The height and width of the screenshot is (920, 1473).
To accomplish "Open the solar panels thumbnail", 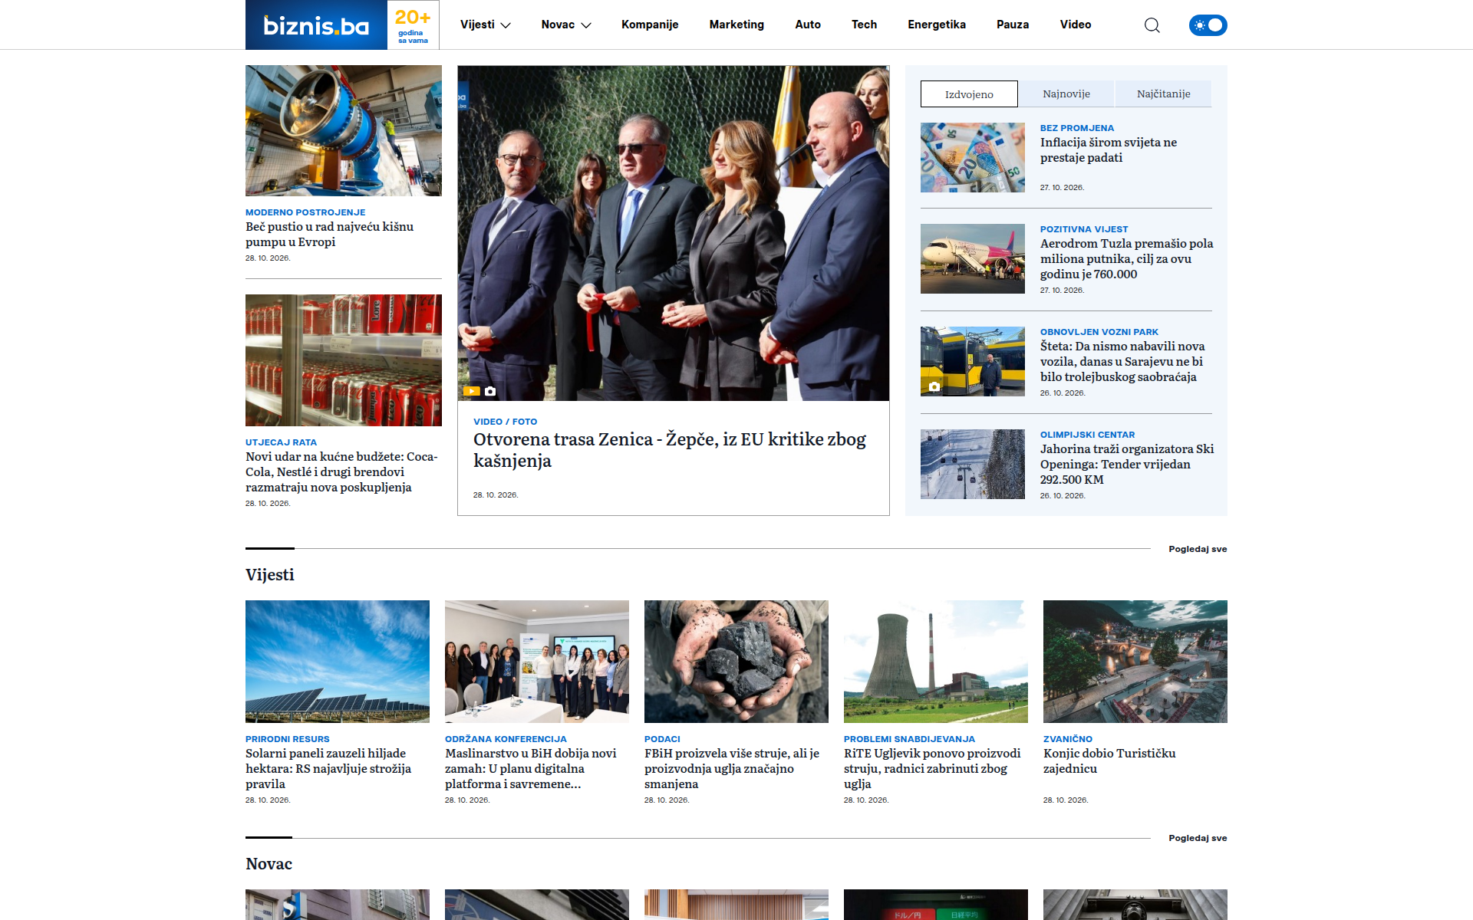I will (x=338, y=662).
